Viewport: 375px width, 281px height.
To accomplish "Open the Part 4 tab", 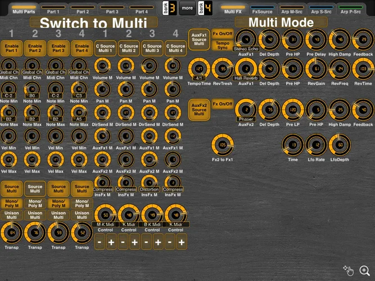I will click(x=142, y=10).
